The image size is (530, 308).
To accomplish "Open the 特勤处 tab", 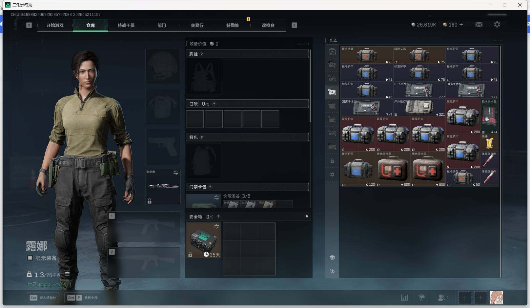I will pyautogui.click(x=233, y=25).
